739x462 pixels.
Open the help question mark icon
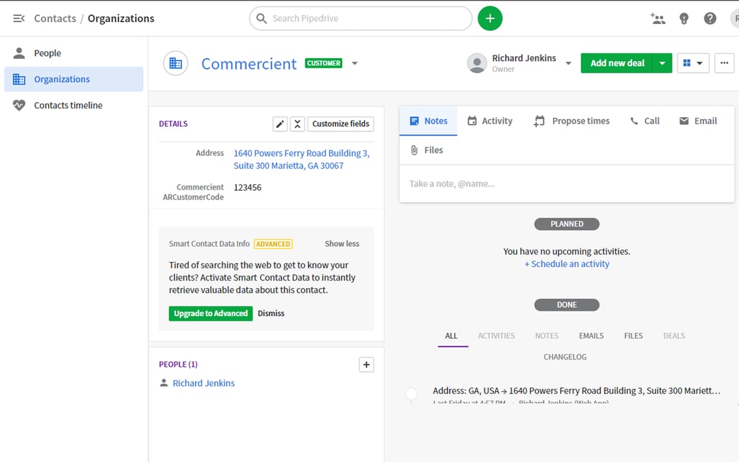[710, 18]
